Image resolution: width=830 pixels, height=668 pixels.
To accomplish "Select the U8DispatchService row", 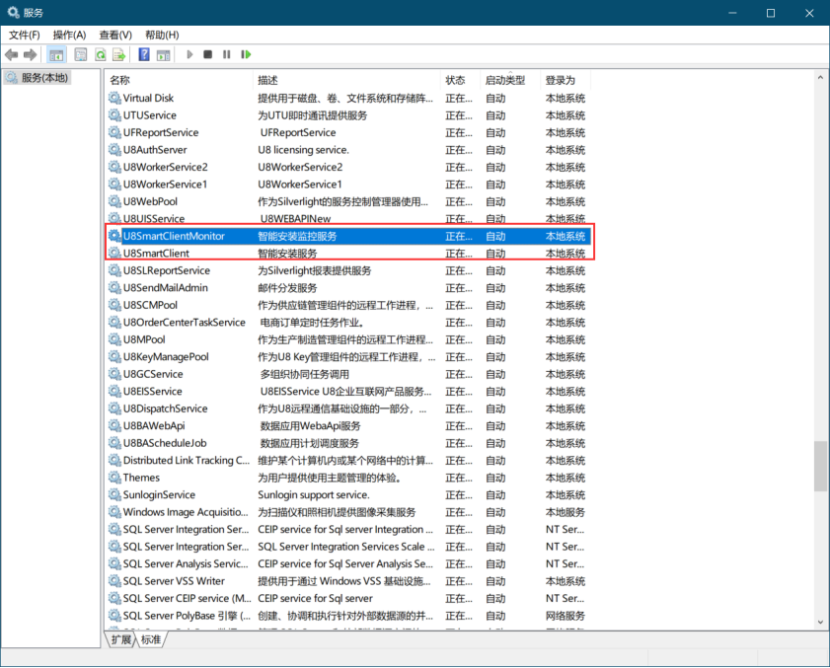I will [x=348, y=408].
